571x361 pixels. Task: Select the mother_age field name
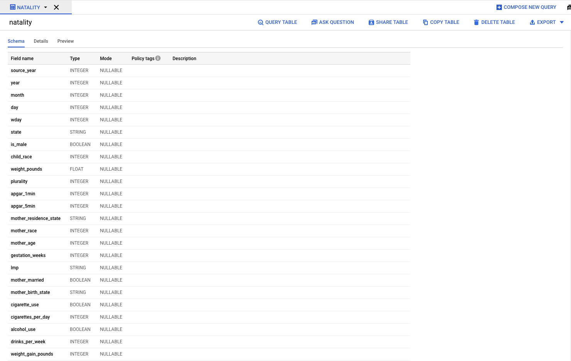(23, 243)
